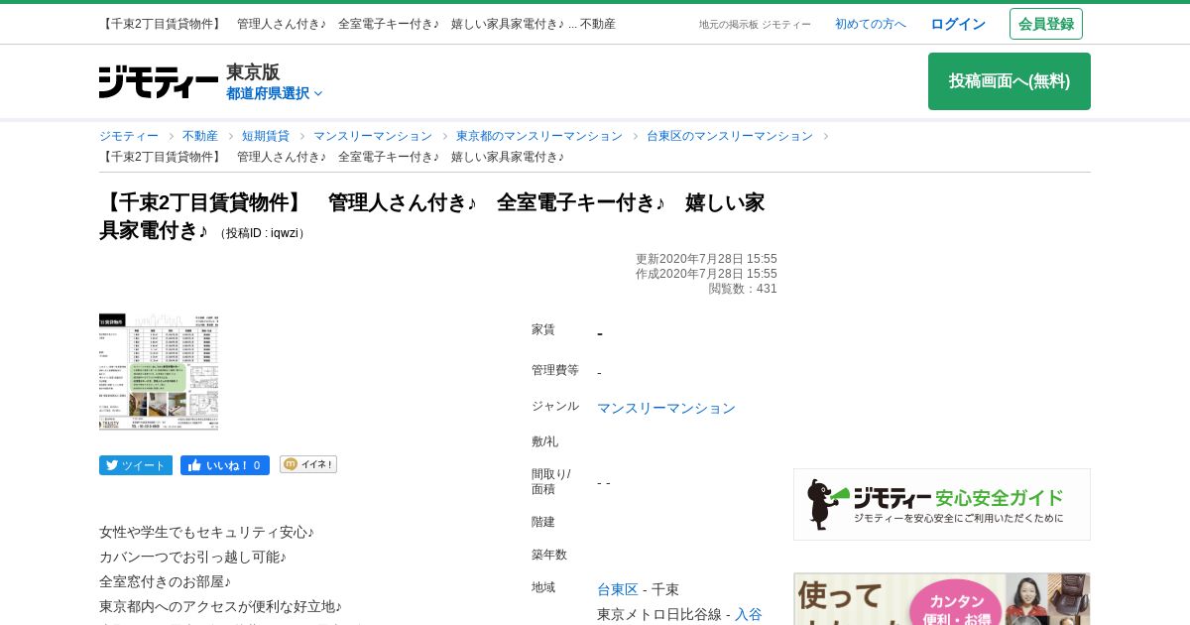Select the 東京都内へのアクセスが便利な好立地♪ line
This screenshot has height=625, width=1190.
(220, 606)
